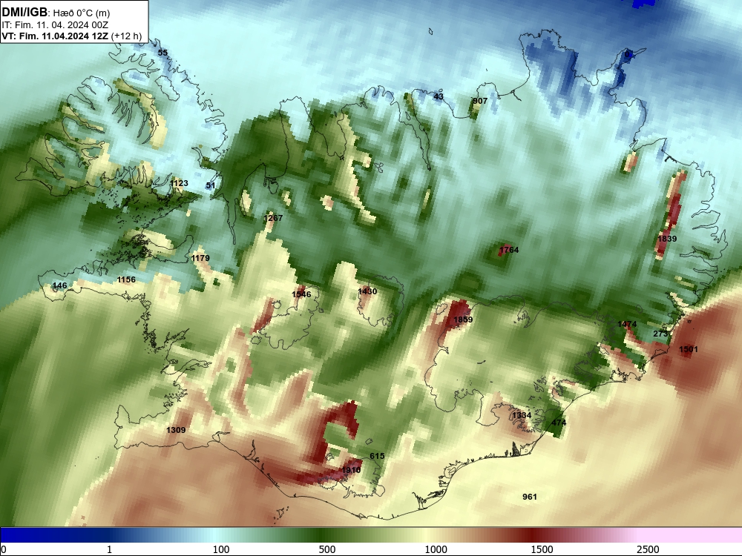Click the map value 1859
Screen dimensions: 742x556
point(463,320)
